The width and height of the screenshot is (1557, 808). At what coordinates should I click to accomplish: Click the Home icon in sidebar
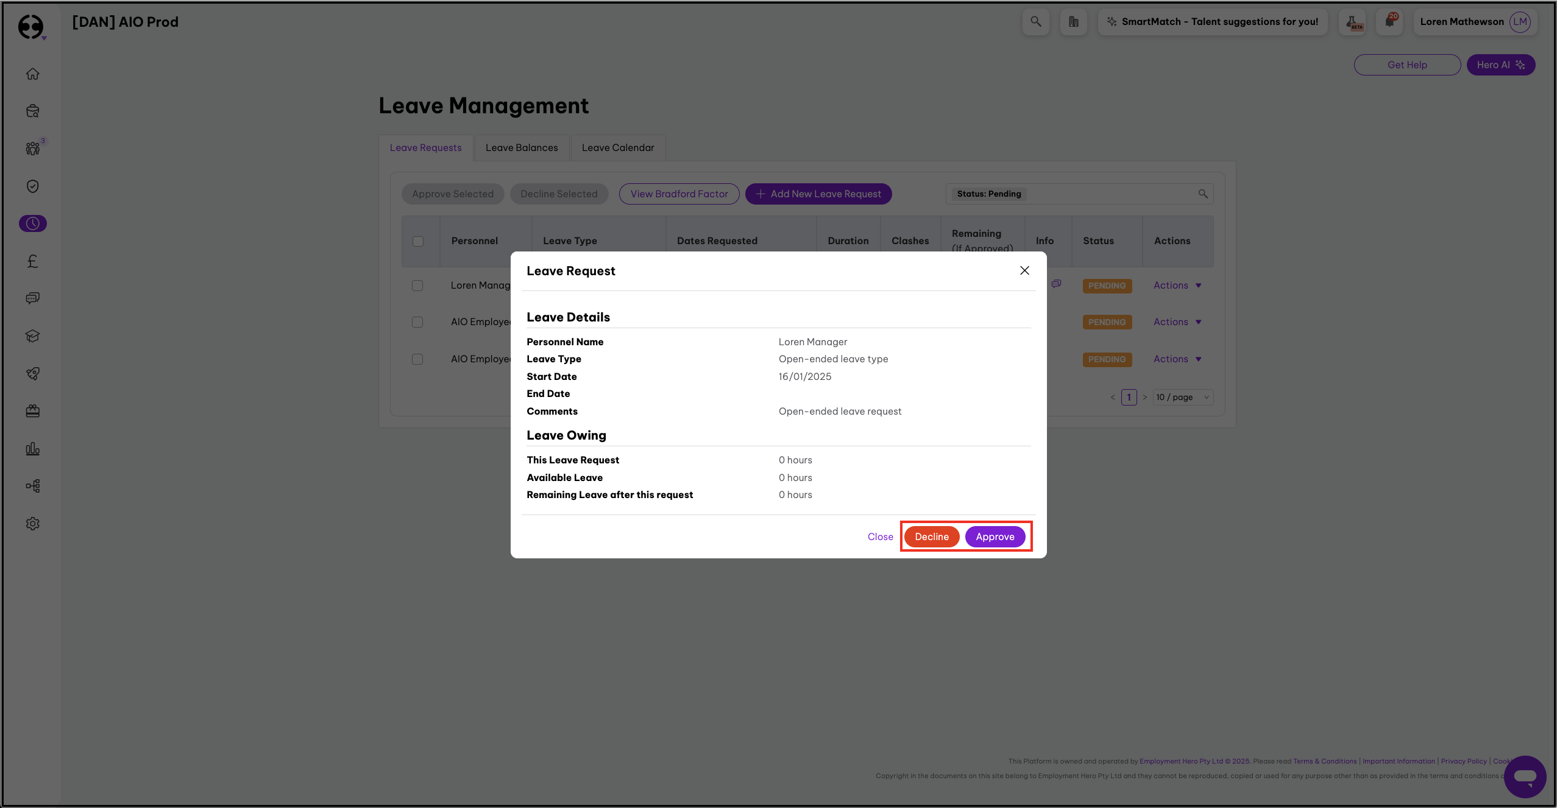tap(33, 74)
